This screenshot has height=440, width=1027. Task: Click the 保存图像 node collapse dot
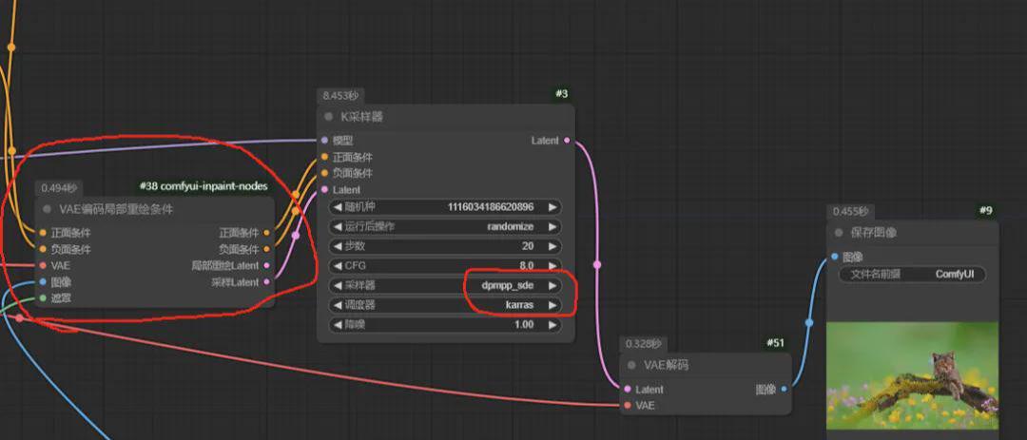(841, 233)
